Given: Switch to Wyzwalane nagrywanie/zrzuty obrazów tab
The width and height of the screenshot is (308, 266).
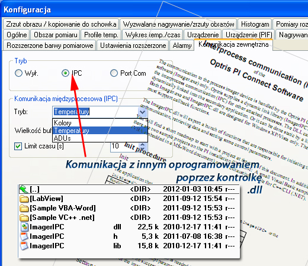Looking at the screenshot, I should click(178, 24).
